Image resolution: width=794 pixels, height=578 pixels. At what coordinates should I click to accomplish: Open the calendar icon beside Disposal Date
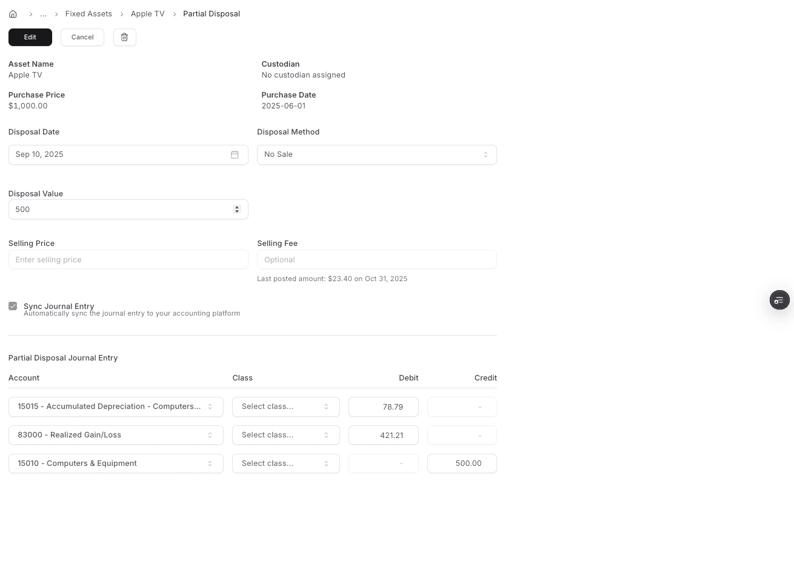point(235,154)
